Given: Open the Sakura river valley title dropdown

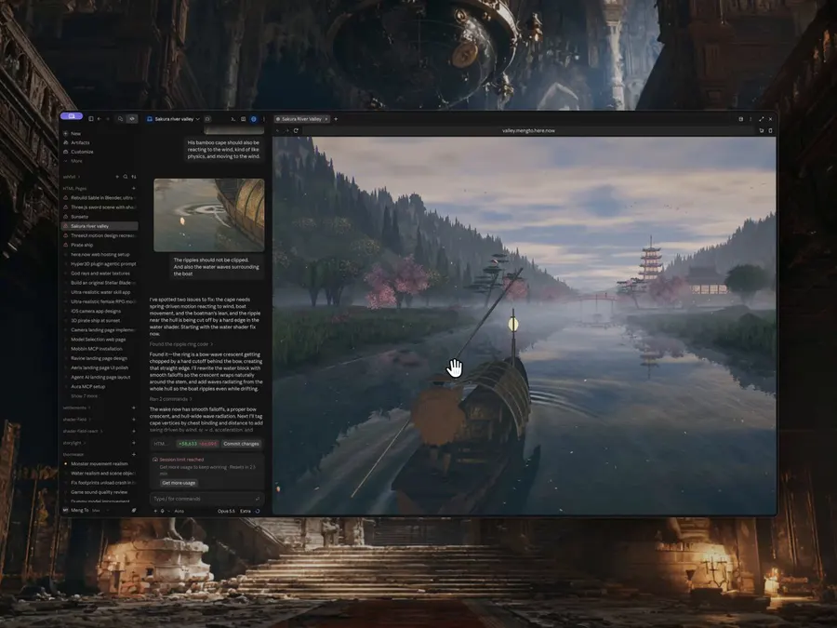Looking at the screenshot, I should 174,119.
